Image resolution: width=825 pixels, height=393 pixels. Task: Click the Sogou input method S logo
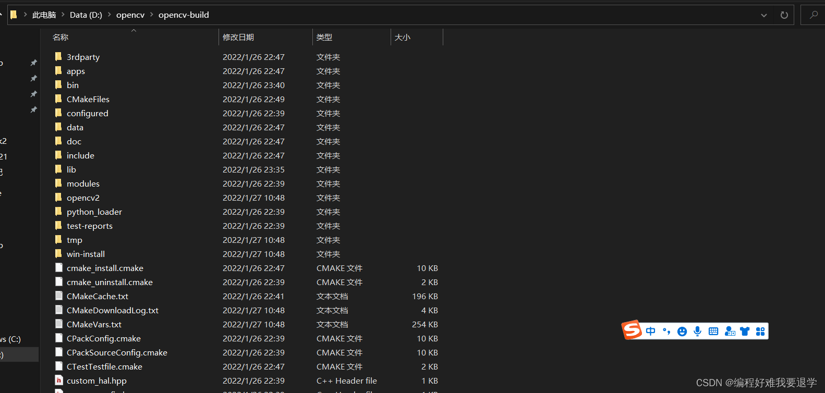(x=632, y=330)
